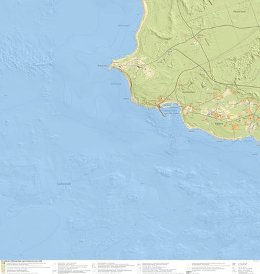This screenshot has width=260, height=274.
Task: Click the bold legend title text line
Action: [21, 261]
